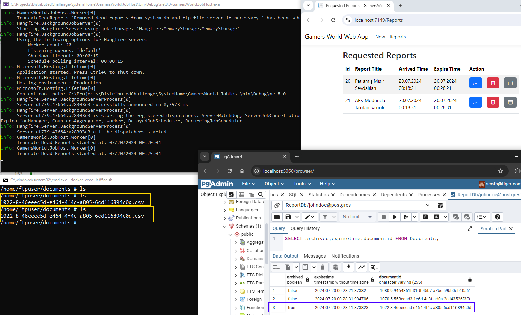Expand the execute options arrow

415,217
